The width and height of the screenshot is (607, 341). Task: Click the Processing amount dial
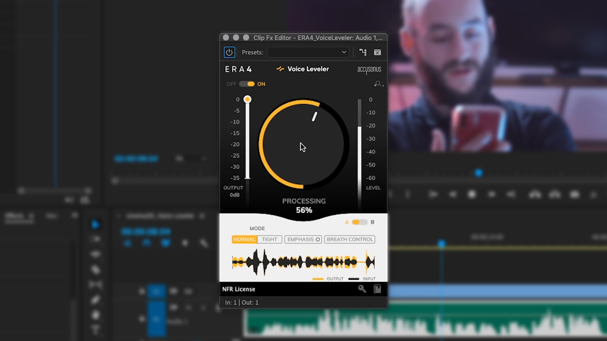pos(303,144)
